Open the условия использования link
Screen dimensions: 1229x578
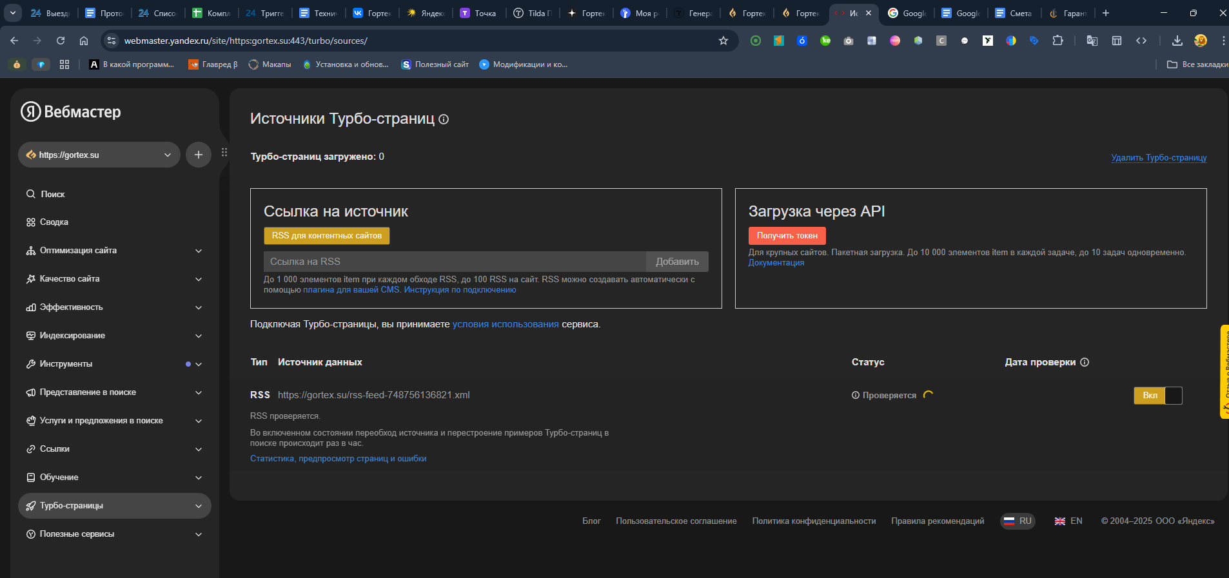click(506, 324)
